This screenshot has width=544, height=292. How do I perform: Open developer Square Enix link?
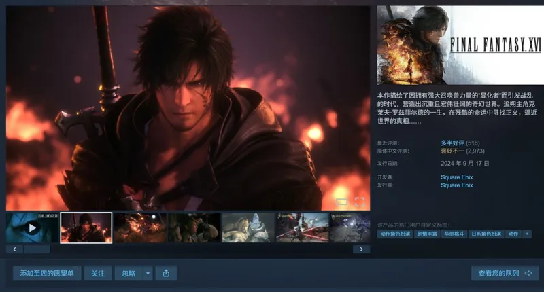(x=456, y=177)
